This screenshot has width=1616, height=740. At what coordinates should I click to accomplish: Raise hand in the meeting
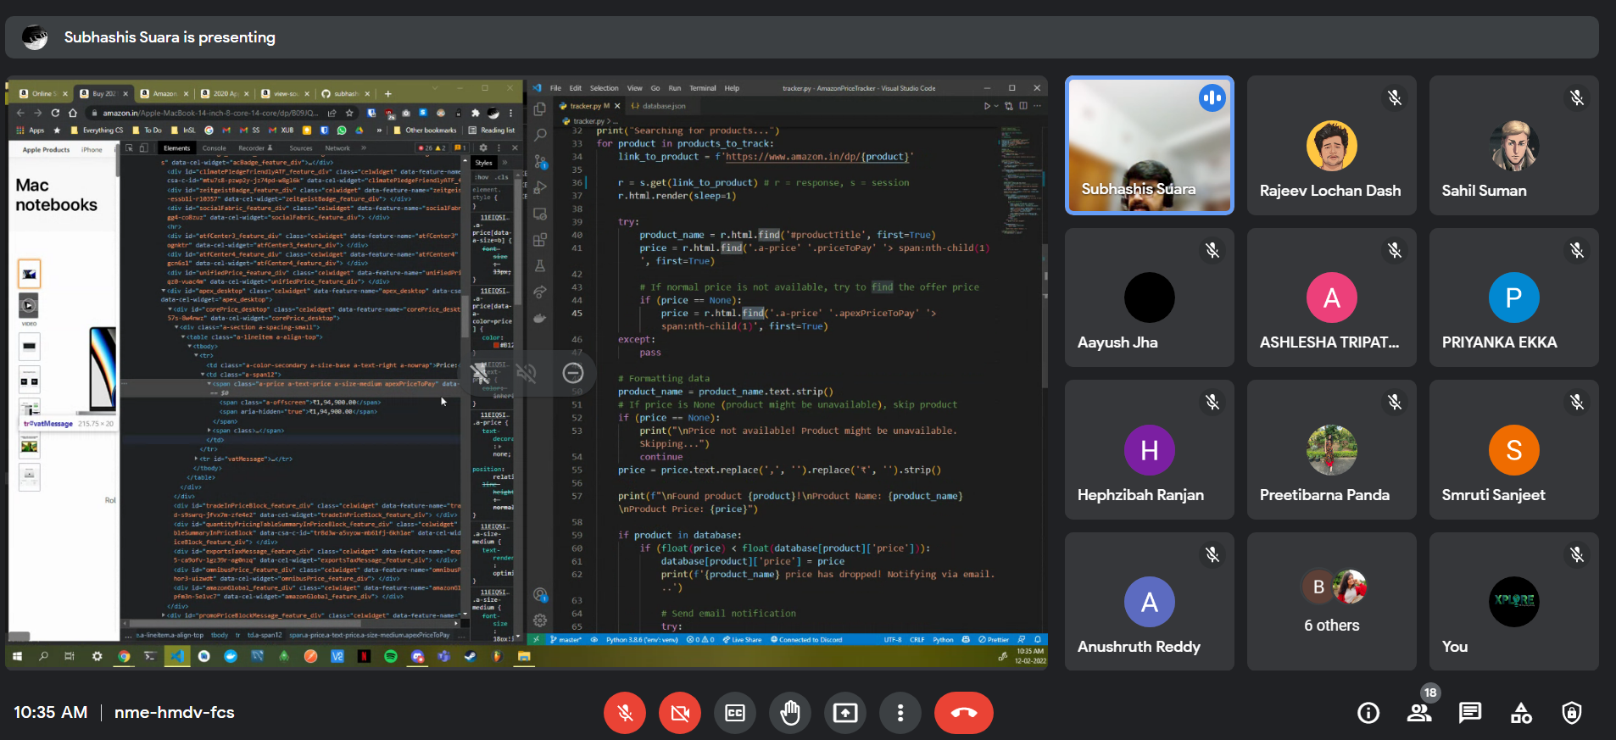(x=790, y=713)
